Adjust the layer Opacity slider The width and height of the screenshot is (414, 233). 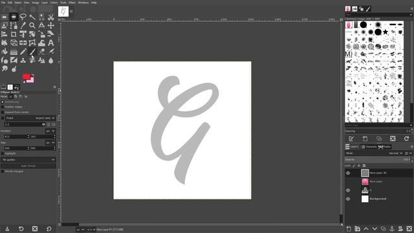pyautogui.click(x=378, y=160)
